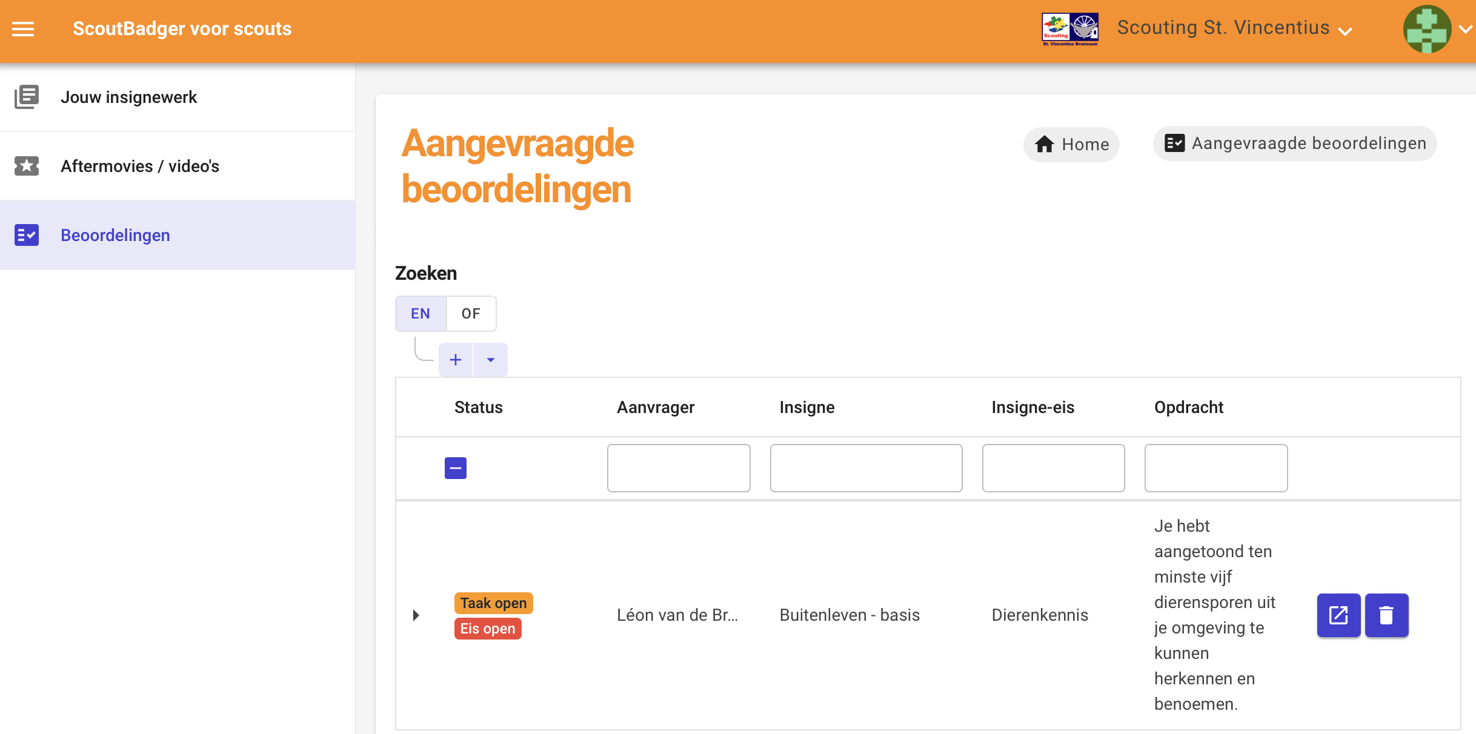
Task: Expand the chevron next to user avatar
Action: (1466, 29)
